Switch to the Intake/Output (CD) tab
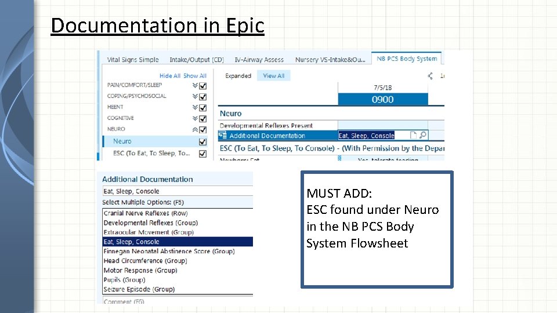The width and height of the screenshot is (557, 313). pyautogui.click(x=197, y=60)
